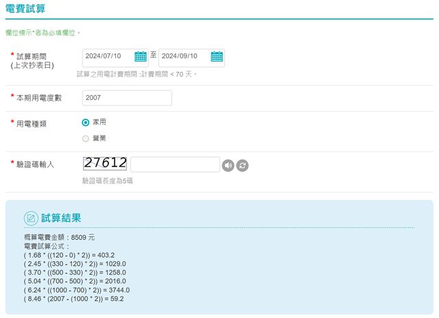
Task: Click the empty captcha input box
Action: [175, 164]
